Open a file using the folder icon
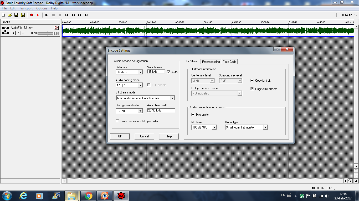359x201 pixels. point(10,15)
